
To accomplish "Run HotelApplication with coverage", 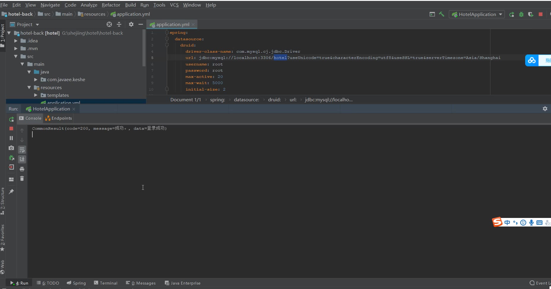I will pyautogui.click(x=531, y=14).
